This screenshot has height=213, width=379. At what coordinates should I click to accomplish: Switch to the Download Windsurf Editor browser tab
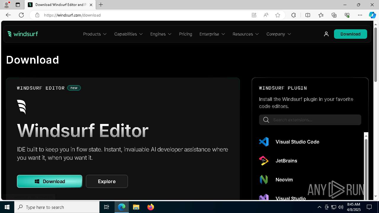pos(60,5)
